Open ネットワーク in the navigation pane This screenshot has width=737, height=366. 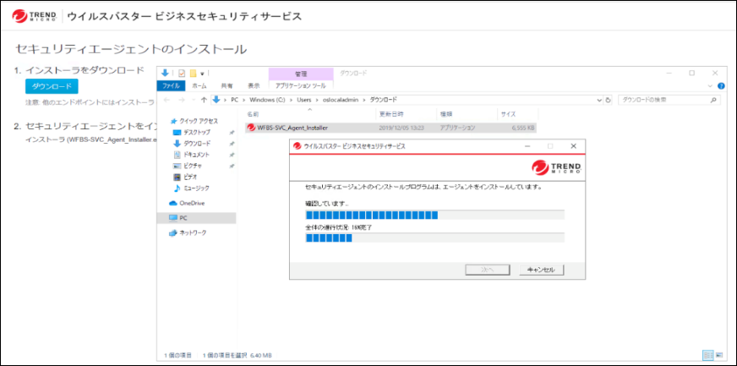click(192, 232)
